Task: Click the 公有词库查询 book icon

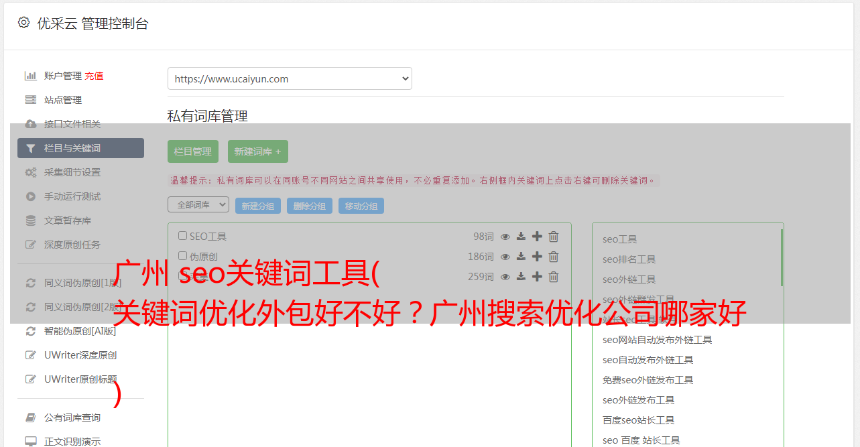Action: coord(31,418)
